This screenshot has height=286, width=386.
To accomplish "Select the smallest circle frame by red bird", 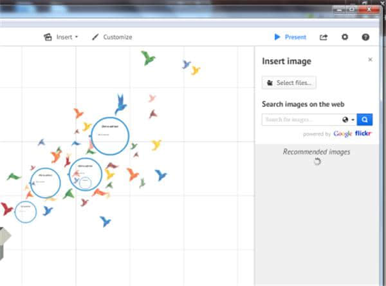I will tap(26, 212).
